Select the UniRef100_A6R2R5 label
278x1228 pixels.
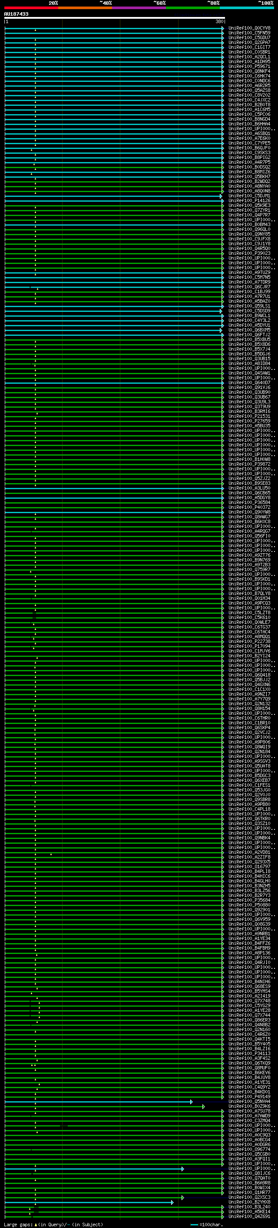[x=249, y=85]
